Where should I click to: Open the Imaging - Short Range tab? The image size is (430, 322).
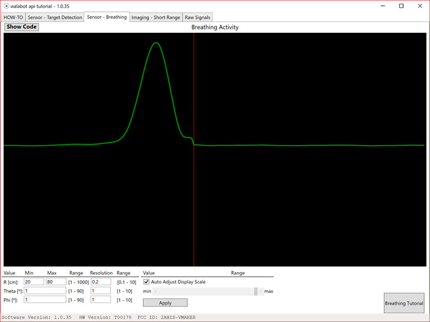[x=155, y=17]
